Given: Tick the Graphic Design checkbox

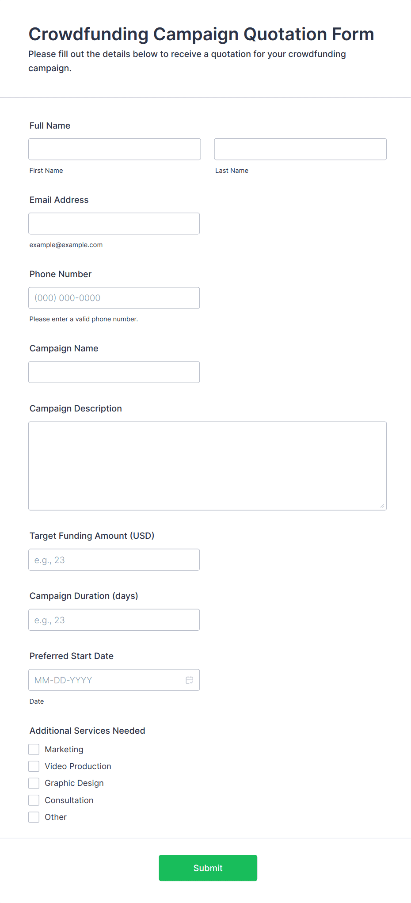Looking at the screenshot, I should point(34,783).
